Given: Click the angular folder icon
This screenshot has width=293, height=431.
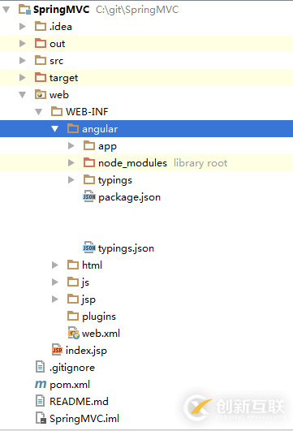Looking at the screenshot, I should (x=73, y=128).
